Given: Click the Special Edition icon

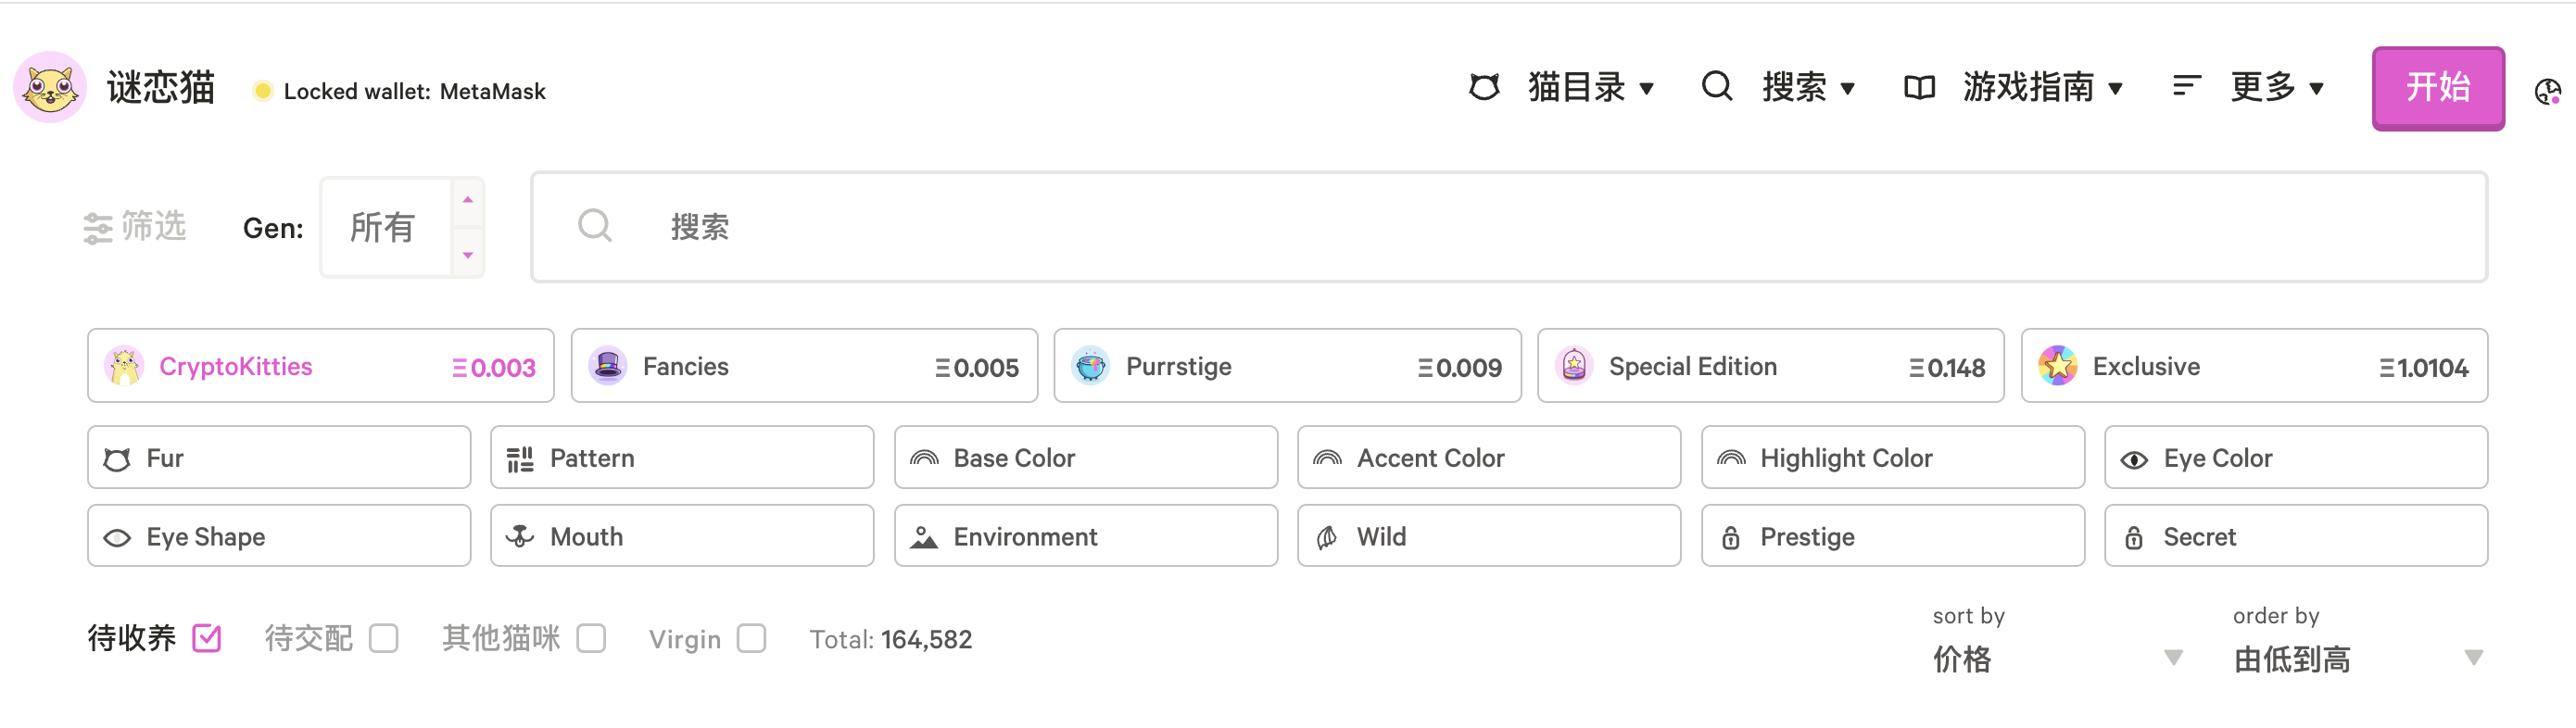Looking at the screenshot, I should (x=1574, y=366).
